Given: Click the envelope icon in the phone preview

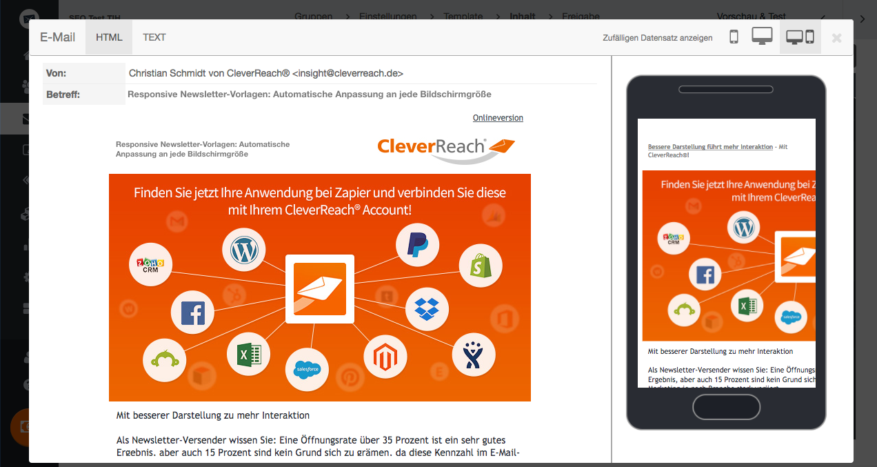Looking at the screenshot, I should point(795,257).
